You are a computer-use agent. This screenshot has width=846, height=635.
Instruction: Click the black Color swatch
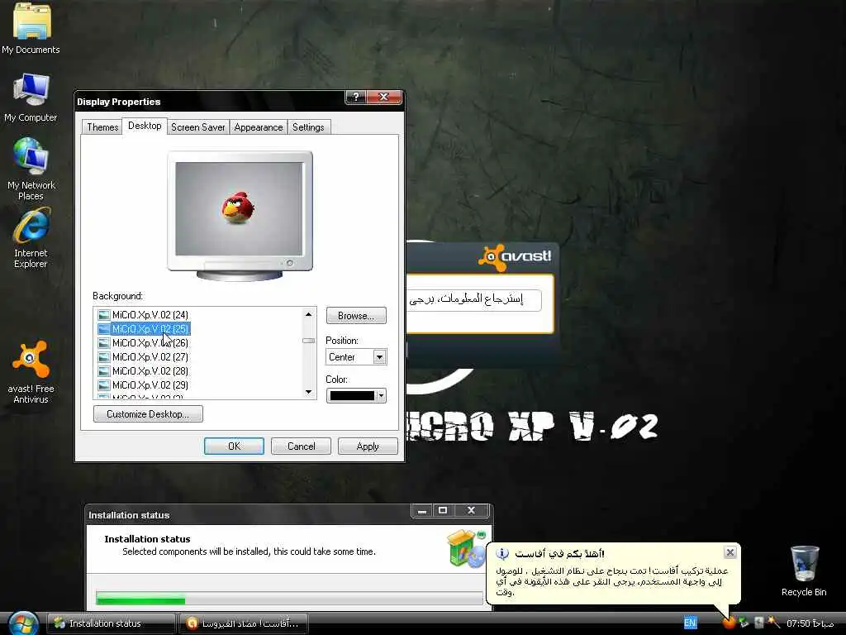(x=352, y=396)
